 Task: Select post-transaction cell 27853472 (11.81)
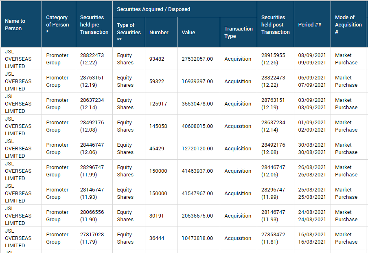click(276, 238)
